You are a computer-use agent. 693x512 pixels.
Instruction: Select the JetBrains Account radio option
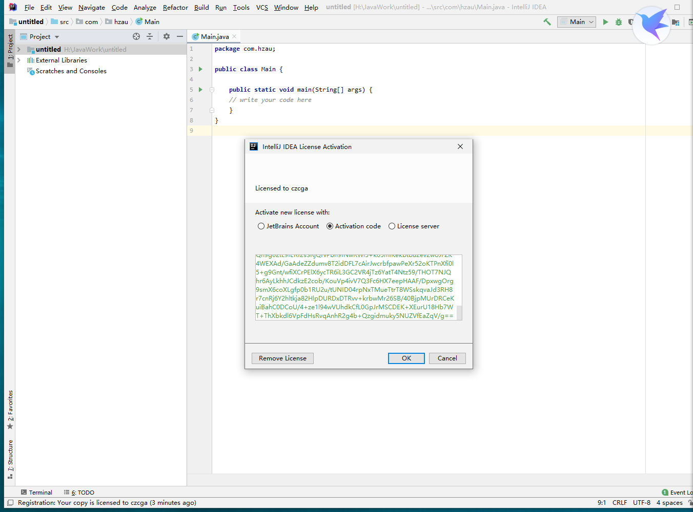(288, 226)
